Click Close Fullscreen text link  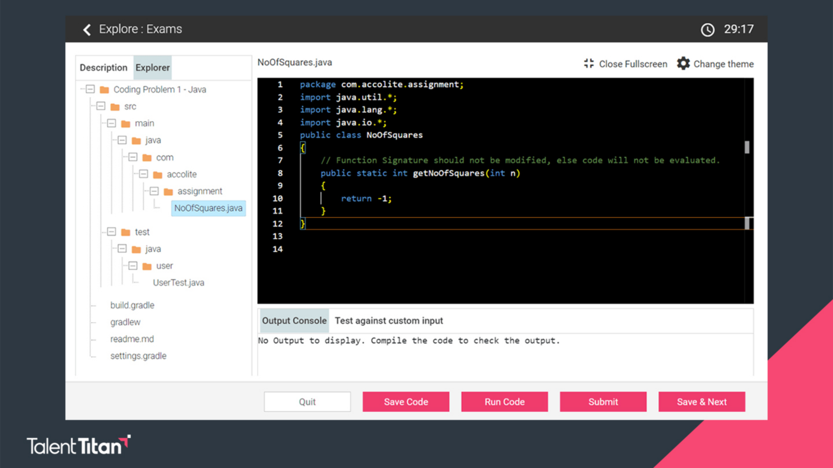(633, 64)
